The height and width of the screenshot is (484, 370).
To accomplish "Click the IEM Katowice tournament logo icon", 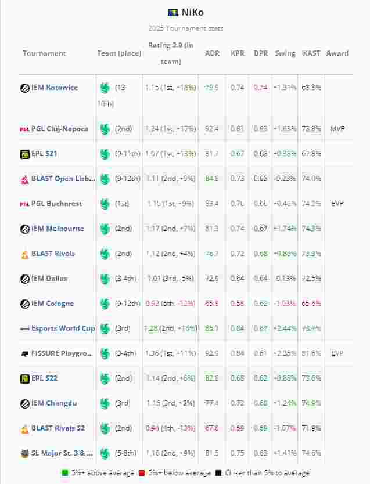I will pyautogui.click(x=25, y=88).
